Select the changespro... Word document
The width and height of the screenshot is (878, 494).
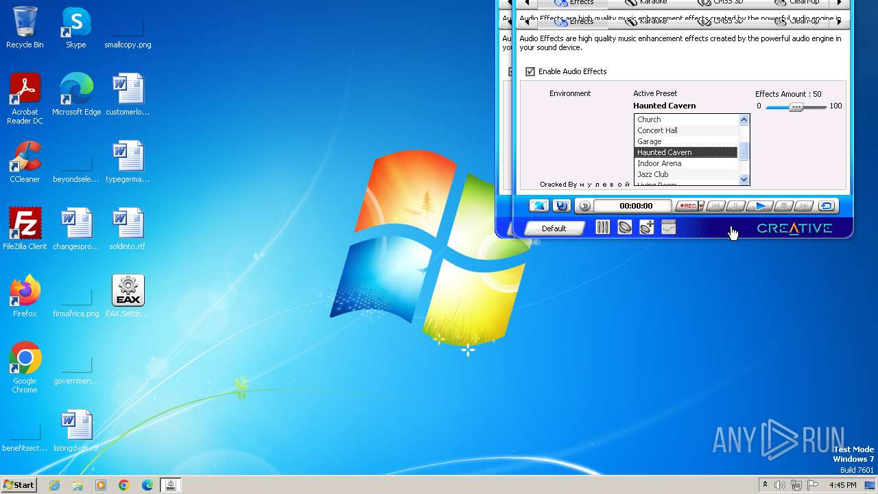tap(75, 229)
